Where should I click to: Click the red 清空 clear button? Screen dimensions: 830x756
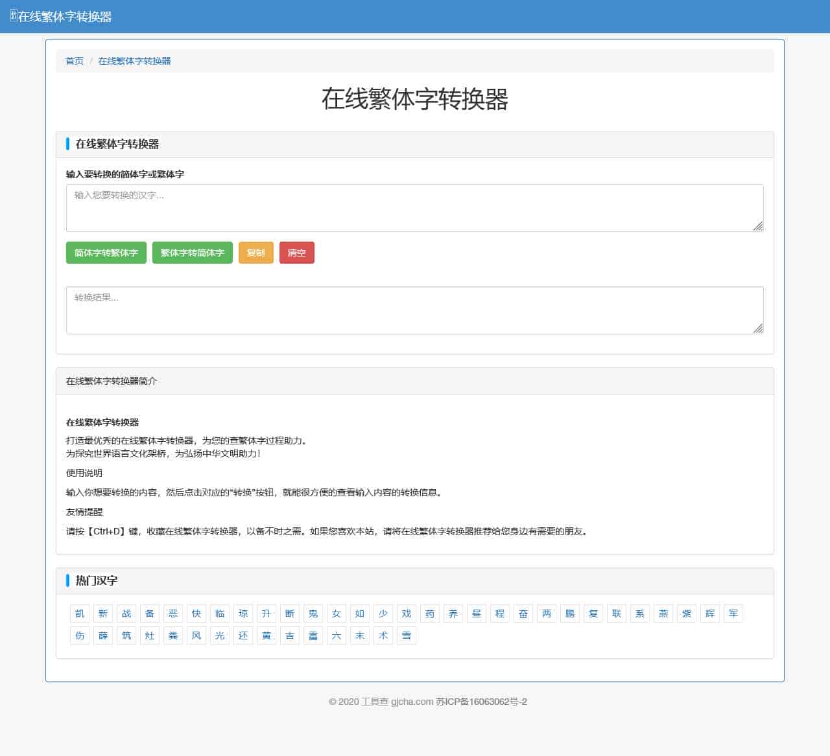tap(296, 253)
